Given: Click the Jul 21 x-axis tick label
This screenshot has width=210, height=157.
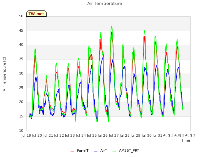Looking at the screenshot, I should (x=48, y=135).
